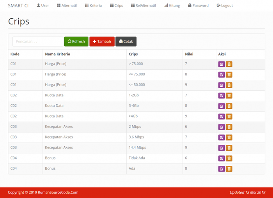Viewport: 273px width, 198px height.
Task: Click the edit icon for the > 75.000 row
Action: tap(222, 64)
